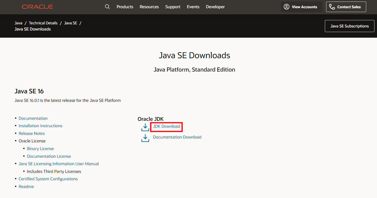Open the Support menu
The height and width of the screenshot is (198, 377).
pyautogui.click(x=173, y=7)
